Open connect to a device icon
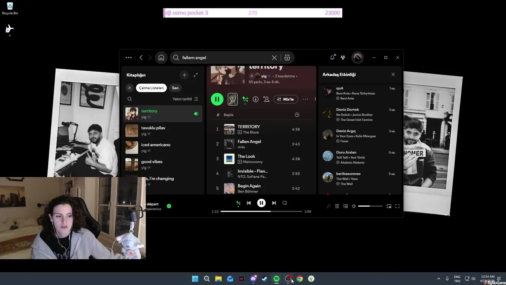 [346, 206]
